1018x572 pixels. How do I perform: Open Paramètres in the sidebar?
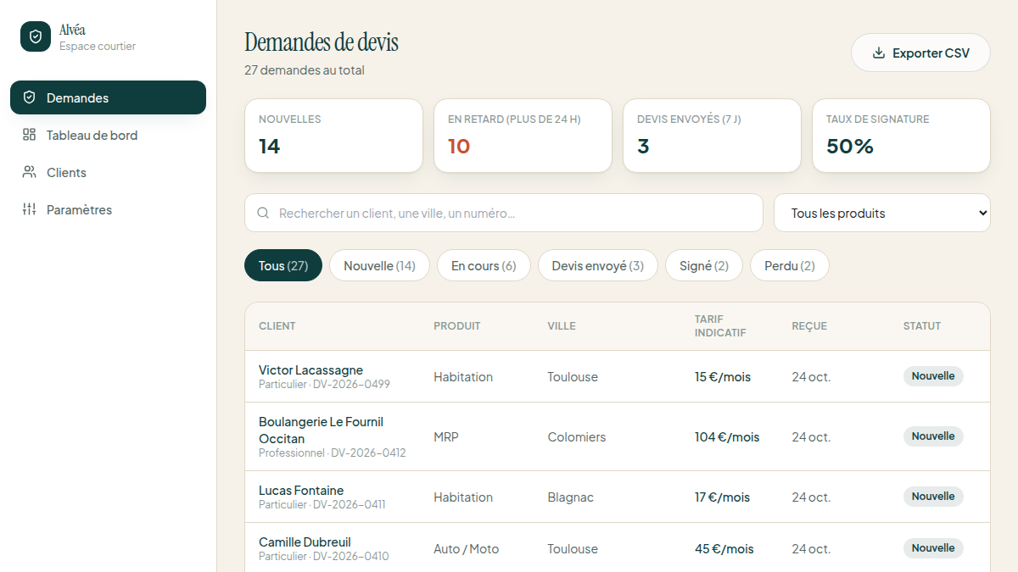(108, 209)
